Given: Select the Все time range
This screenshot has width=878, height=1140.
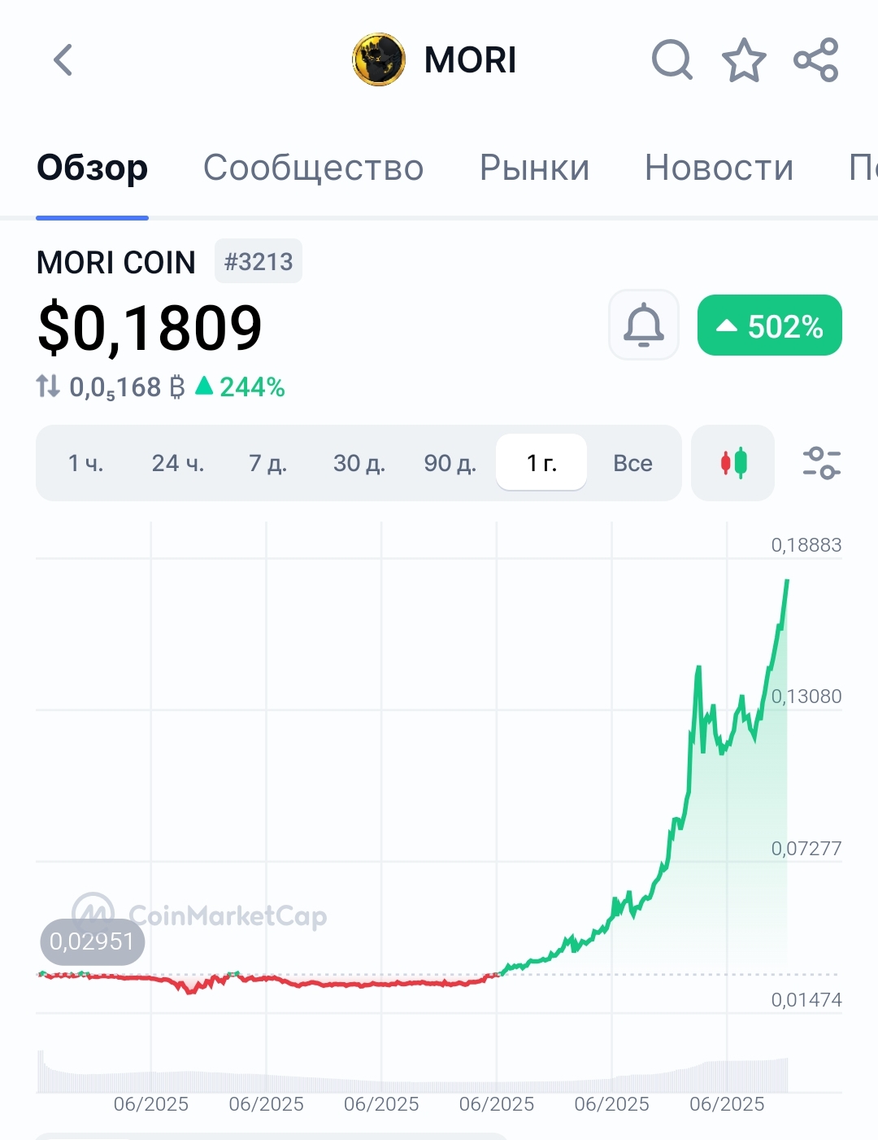Looking at the screenshot, I should (x=632, y=463).
